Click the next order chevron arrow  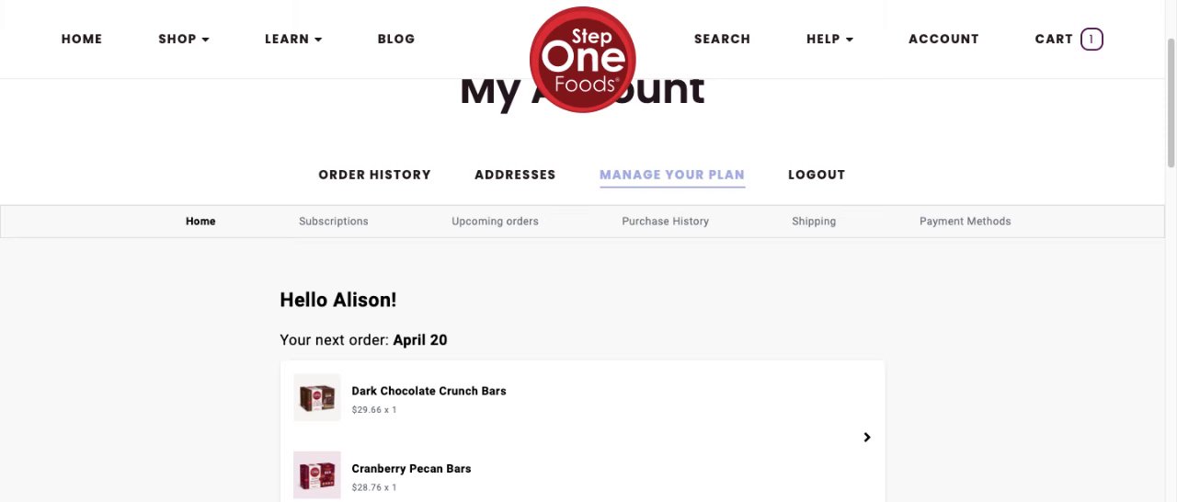(x=866, y=438)
